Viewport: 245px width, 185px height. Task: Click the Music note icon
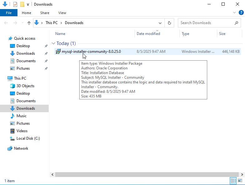click(12, 116)
